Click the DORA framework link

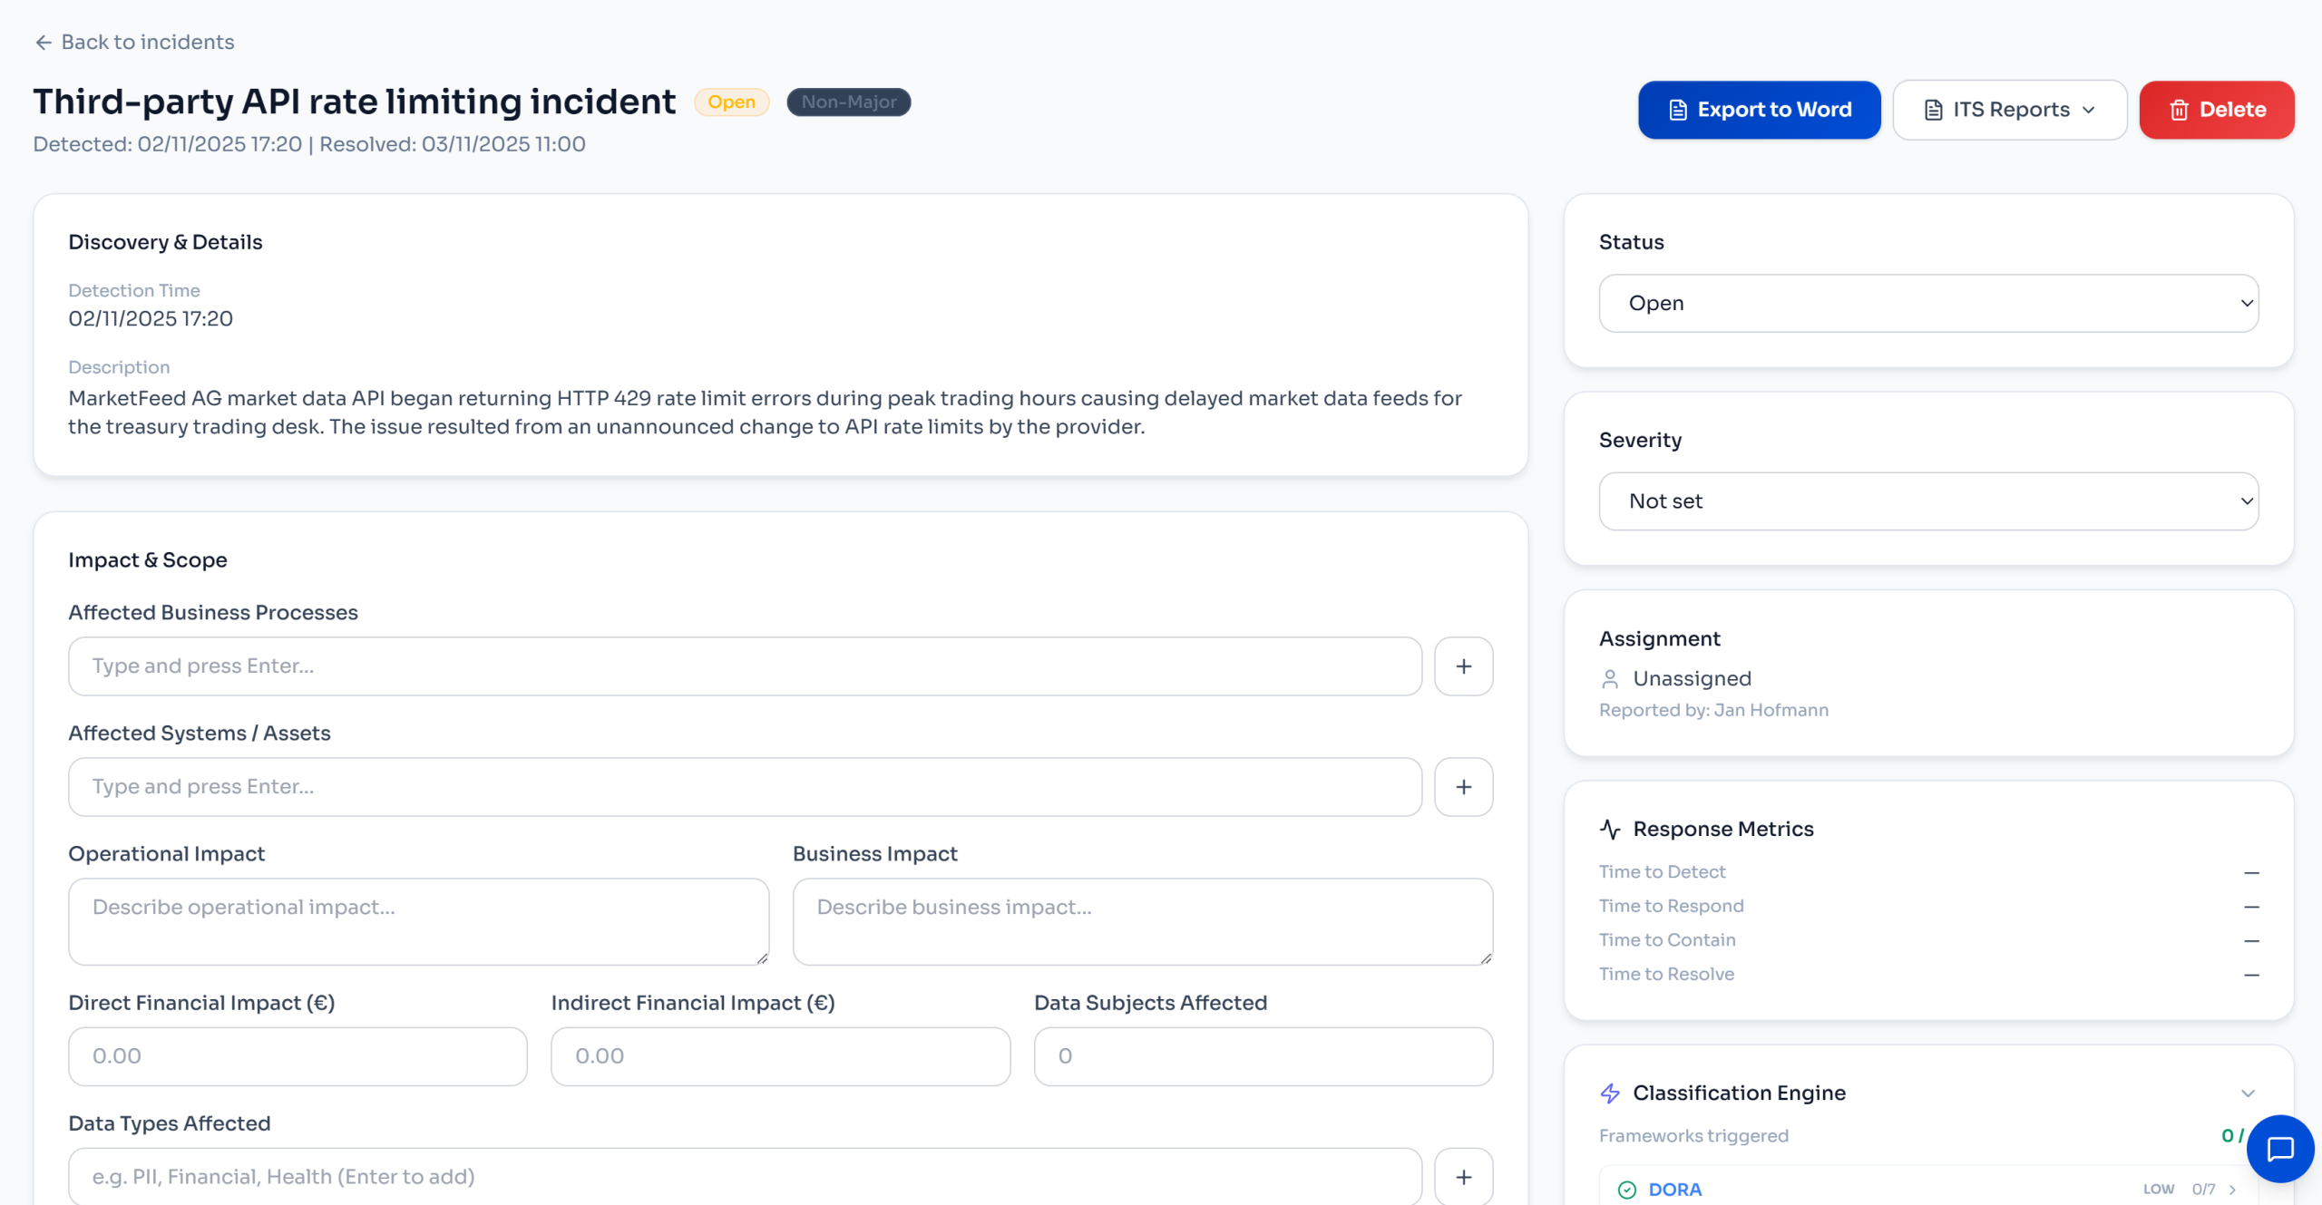1675,1189
